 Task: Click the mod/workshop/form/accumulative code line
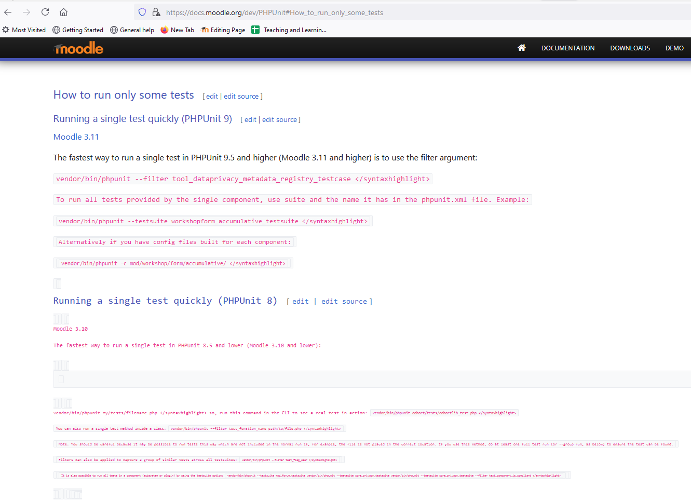[173, 263]
